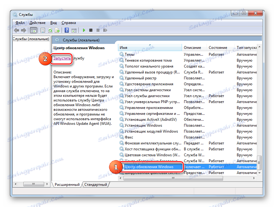Screen dimensions: 275x207
Task: Open the Вид menu
Action: point(54,23)
